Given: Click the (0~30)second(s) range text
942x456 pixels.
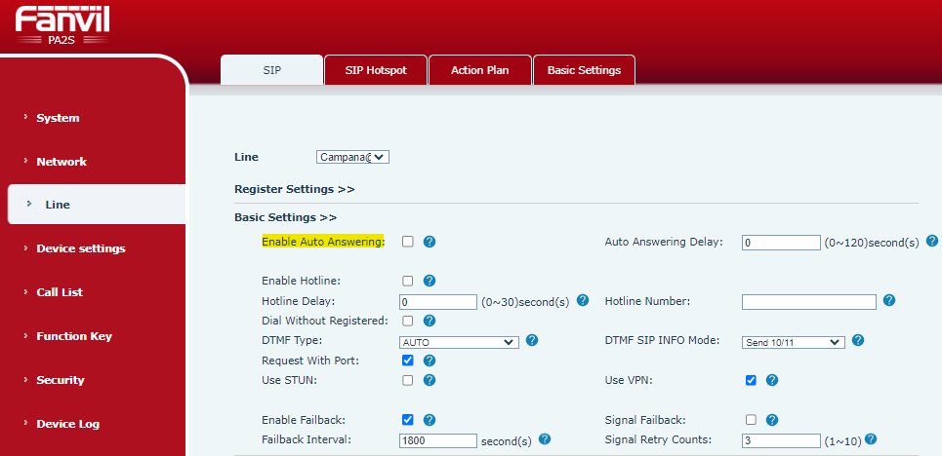Looking at the screenshot, I should (526, 302).
